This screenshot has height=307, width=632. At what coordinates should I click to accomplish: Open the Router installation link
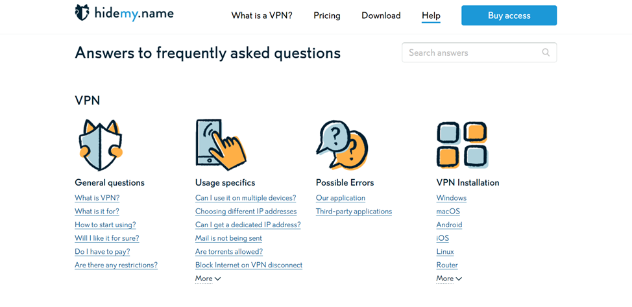447,265
